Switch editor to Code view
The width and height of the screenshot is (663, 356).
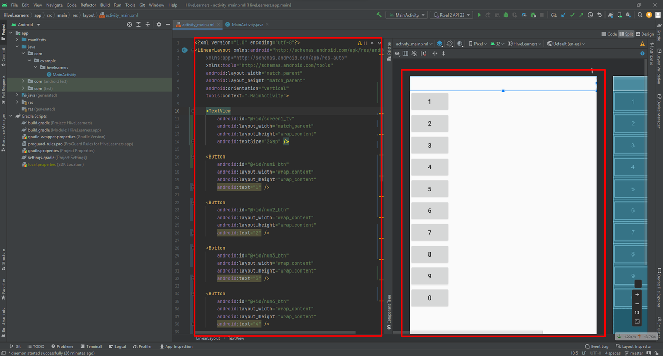[609, 34]
